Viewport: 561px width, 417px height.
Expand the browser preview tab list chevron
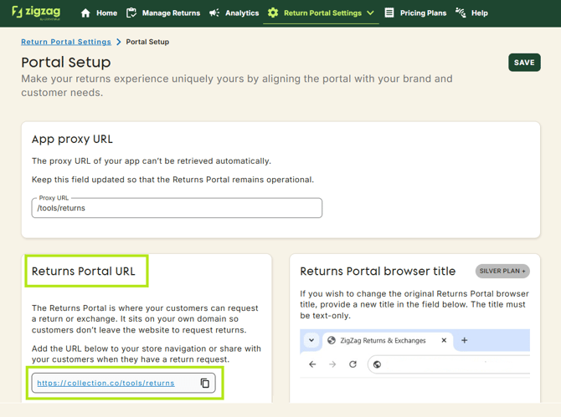pos(311,340)
